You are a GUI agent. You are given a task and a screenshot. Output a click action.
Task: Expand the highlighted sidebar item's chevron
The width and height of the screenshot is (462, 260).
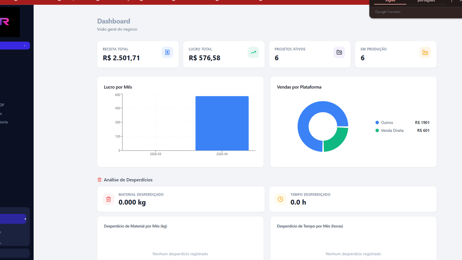[x=25, y=45]
